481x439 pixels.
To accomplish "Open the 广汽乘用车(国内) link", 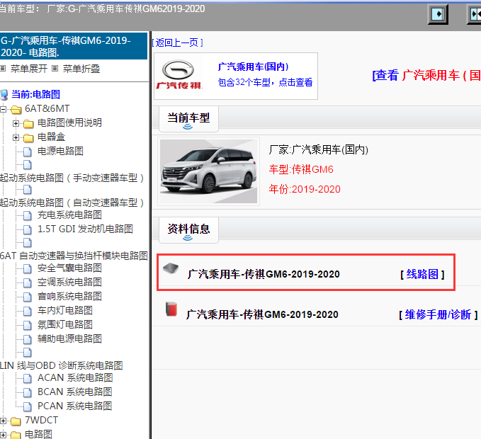I will coord(253,67).
